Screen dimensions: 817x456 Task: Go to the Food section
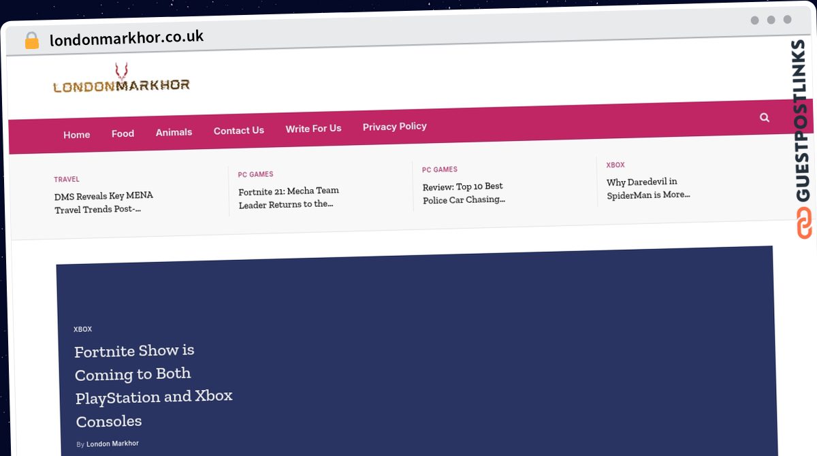[123, 133]
